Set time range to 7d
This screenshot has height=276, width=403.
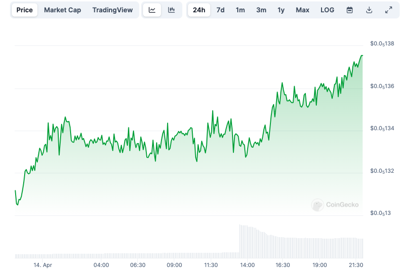click(221, 10)
